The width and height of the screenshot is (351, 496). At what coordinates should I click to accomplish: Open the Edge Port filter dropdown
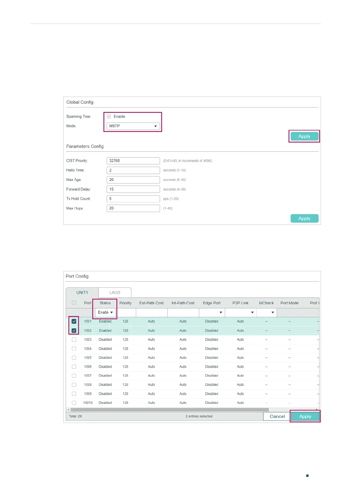(x=212, y=313)
